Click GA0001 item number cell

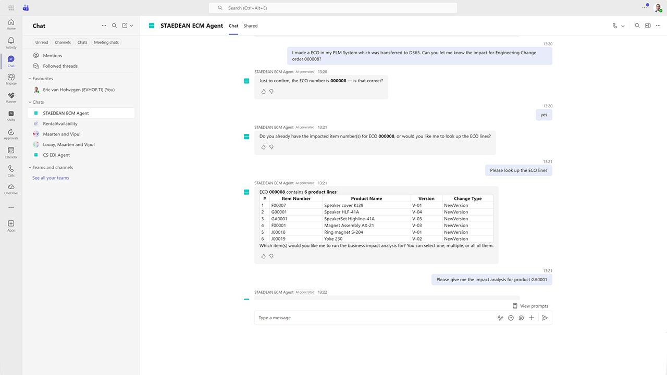295,219
